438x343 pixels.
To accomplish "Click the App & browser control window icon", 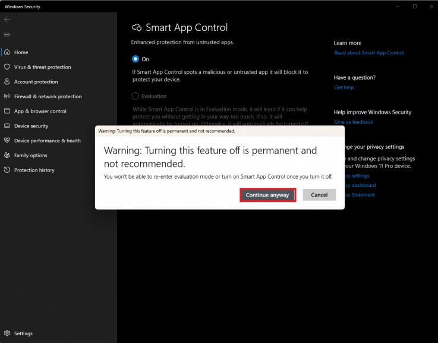I will click(7, 111).
